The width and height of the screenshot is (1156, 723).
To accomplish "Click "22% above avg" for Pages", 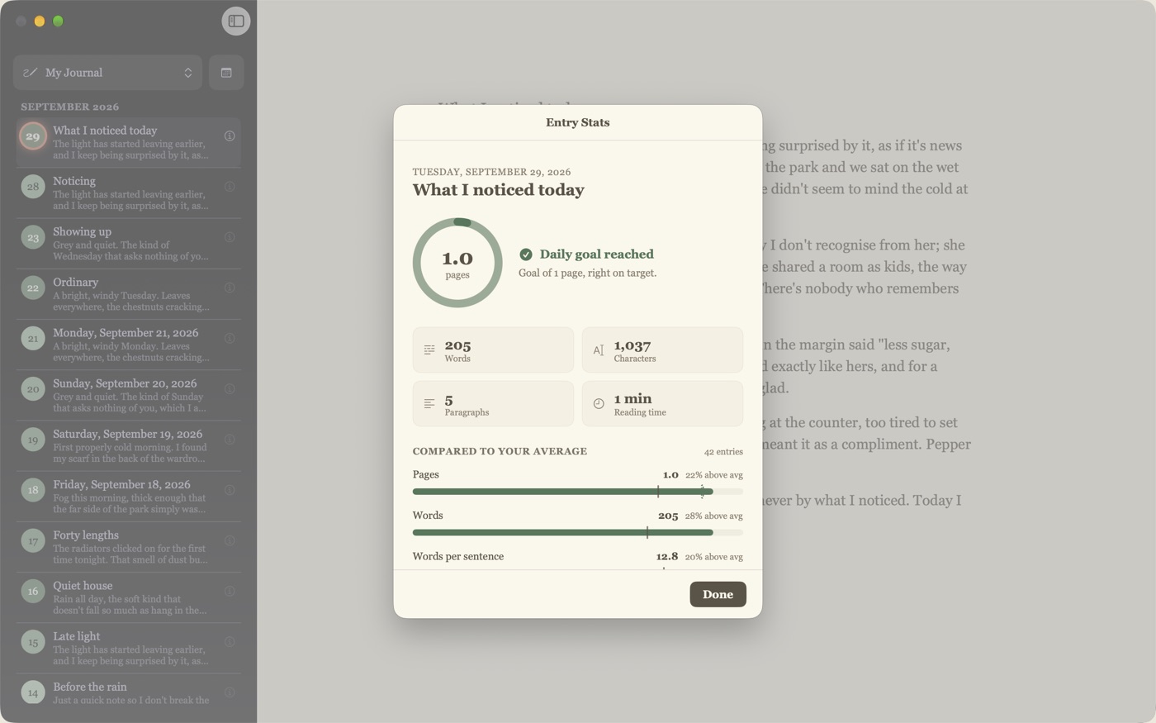I will 713,475.
